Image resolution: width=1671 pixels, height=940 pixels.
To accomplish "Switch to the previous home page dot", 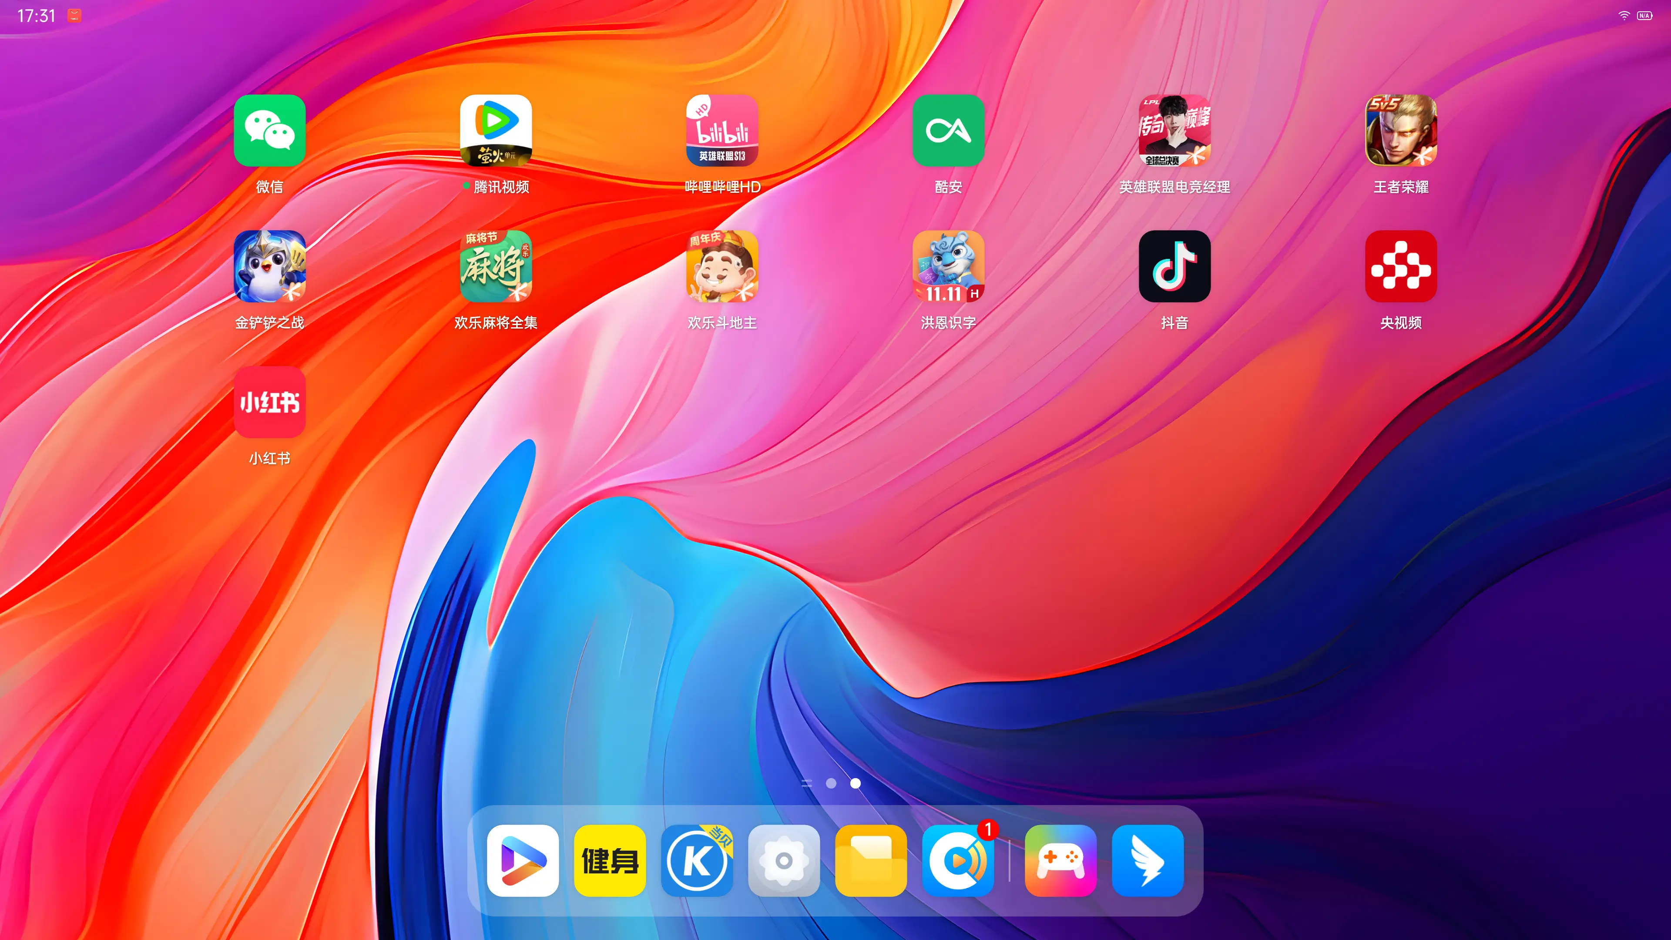I will pyautogui.click(x=831, y=783).
